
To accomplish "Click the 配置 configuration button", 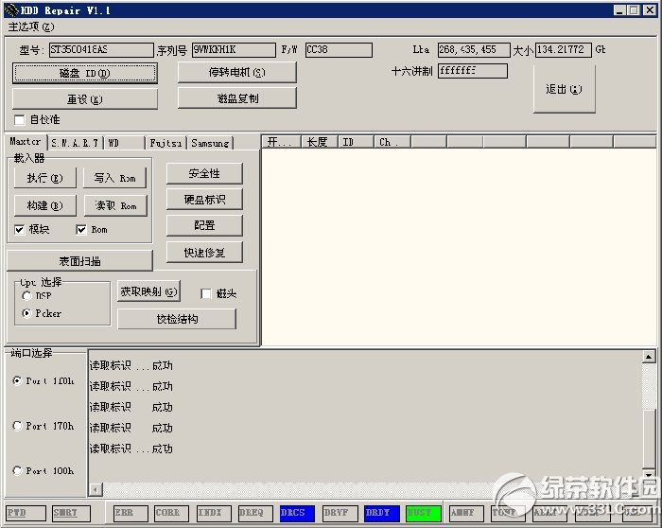I will 204,225.
